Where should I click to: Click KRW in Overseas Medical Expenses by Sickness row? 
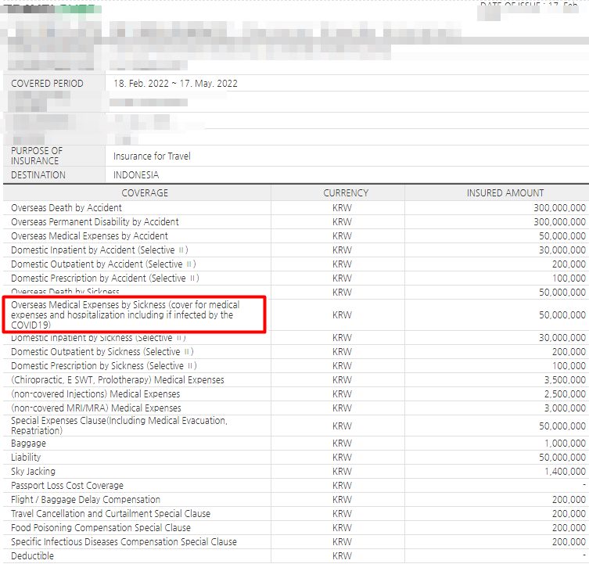[x=342, y=315]
